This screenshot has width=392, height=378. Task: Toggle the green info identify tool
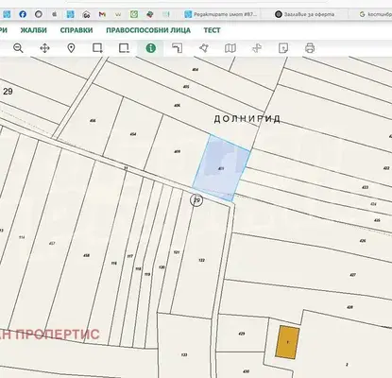pos(151,48)
